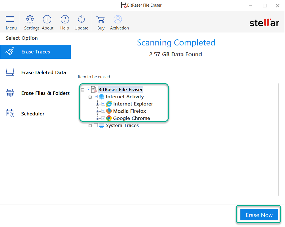285x227 pixels.
Task: Click the Internet Explorer browser icon
Action: tap(109, 104)
